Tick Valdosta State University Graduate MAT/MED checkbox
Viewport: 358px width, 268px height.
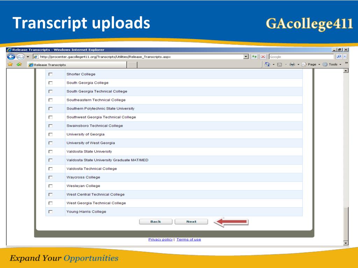[x=50, y=160]
